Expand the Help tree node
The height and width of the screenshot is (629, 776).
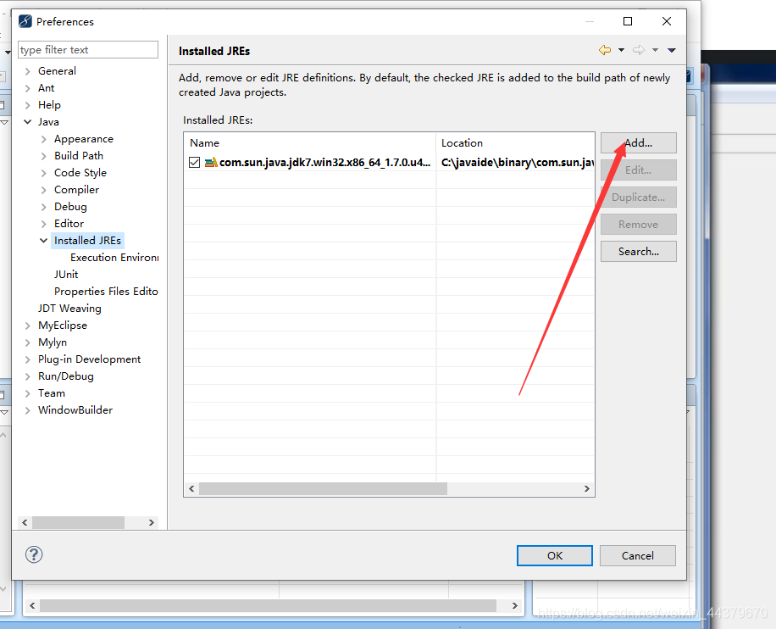tap(28, 105)
